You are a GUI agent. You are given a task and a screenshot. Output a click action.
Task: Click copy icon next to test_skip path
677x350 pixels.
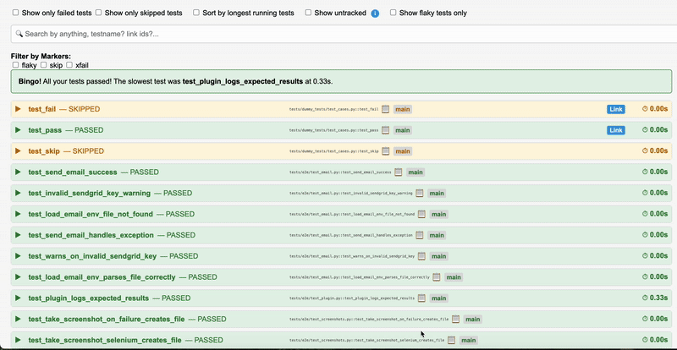(385, 151)
